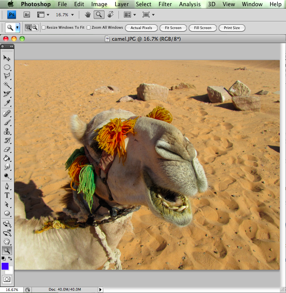
Task: Open the Edit menu
Action: pos(79,4)
